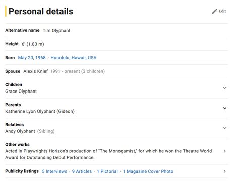Select spouse name Alexis Knief

36,71
